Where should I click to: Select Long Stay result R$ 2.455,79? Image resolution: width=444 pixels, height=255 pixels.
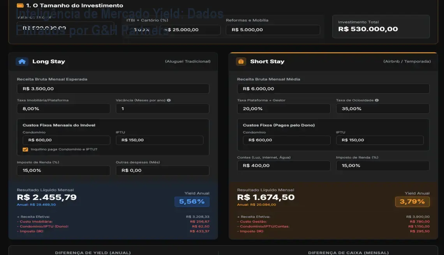47,197
